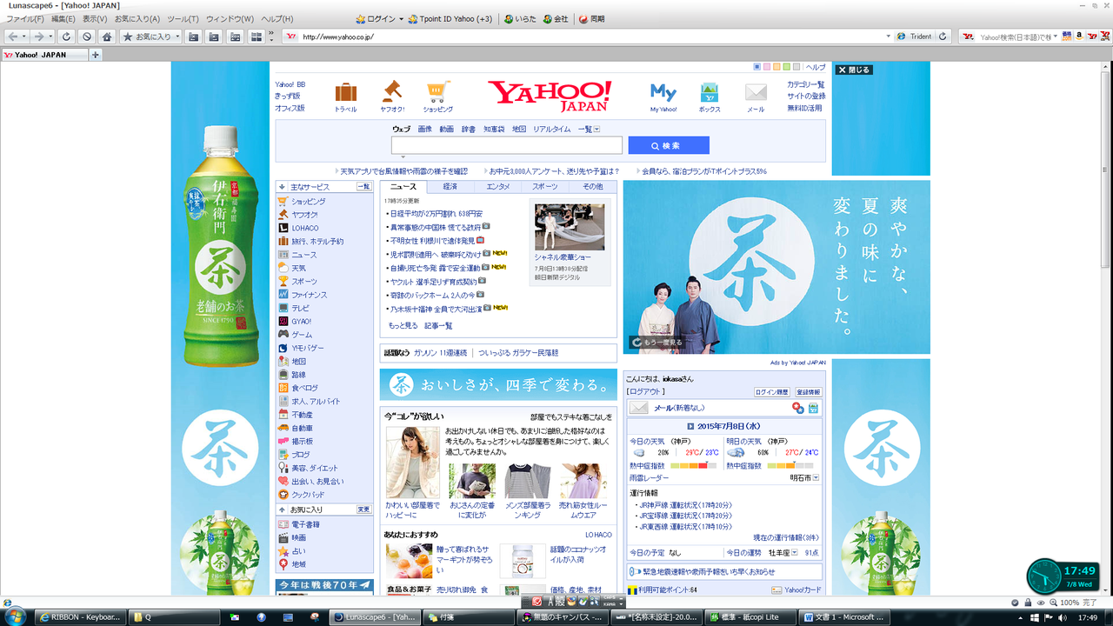Open the ツール(T) menu

(x=183, y=18)
